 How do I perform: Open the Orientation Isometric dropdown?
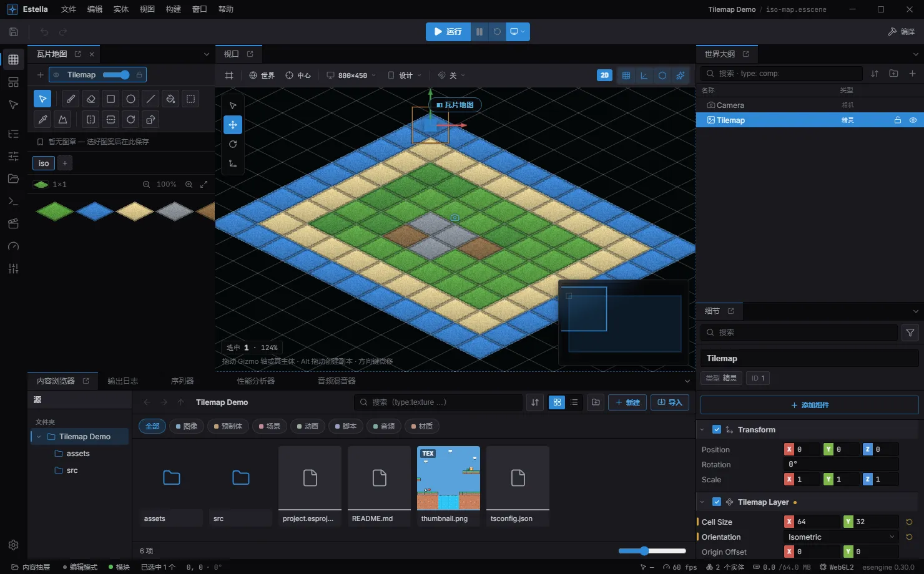coord(841,537)
